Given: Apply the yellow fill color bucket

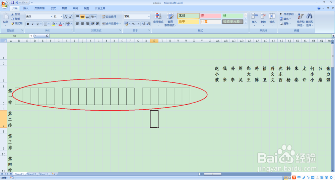Looking at the screenshot, I should [x=53, y=24].
